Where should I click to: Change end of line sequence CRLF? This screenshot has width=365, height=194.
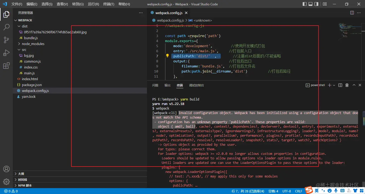pyautogui.click(x=298, y=191)
